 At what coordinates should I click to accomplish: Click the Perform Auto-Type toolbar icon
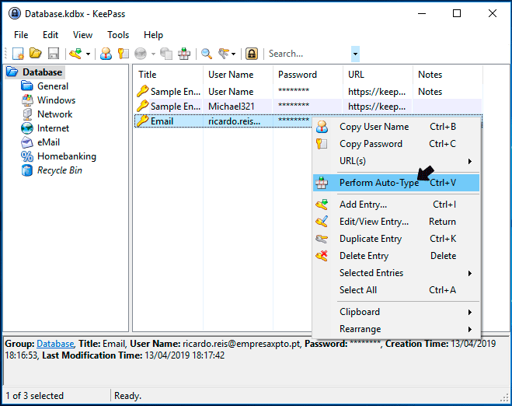tap(184, 54)
